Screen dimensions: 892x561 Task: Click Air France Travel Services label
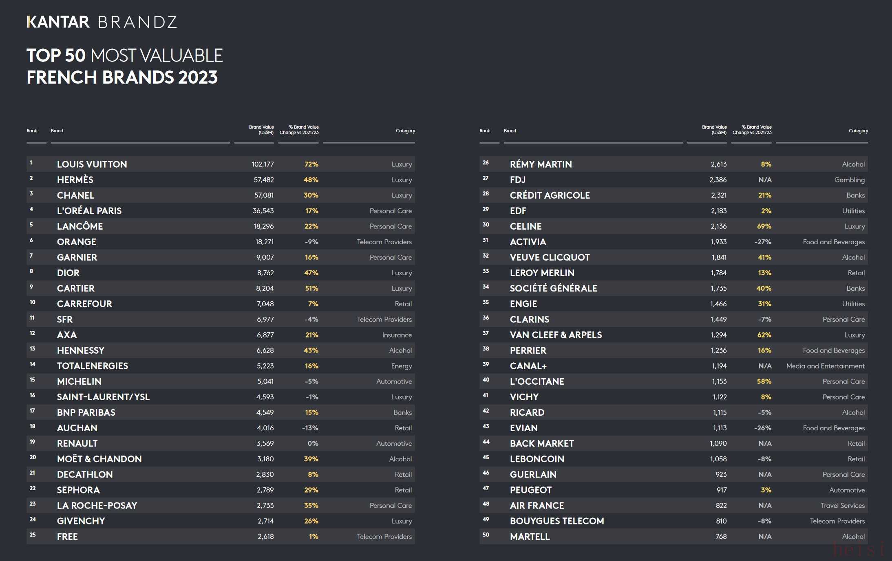[842, 505]
